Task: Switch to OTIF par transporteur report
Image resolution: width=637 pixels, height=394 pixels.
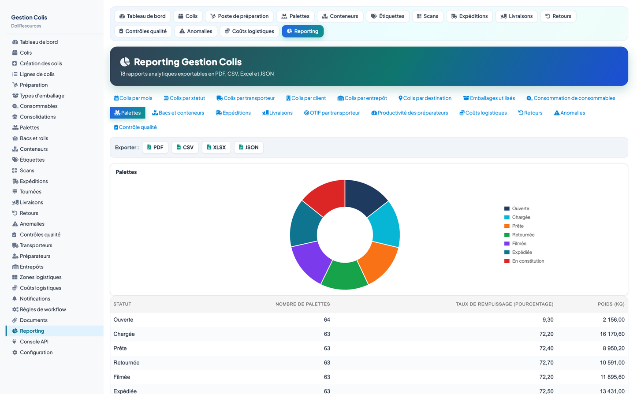Action: [332, 113]
